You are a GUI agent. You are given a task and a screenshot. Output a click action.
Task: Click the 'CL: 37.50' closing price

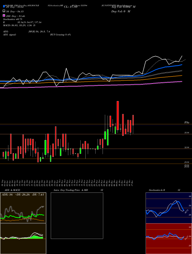tap(71, 7)
